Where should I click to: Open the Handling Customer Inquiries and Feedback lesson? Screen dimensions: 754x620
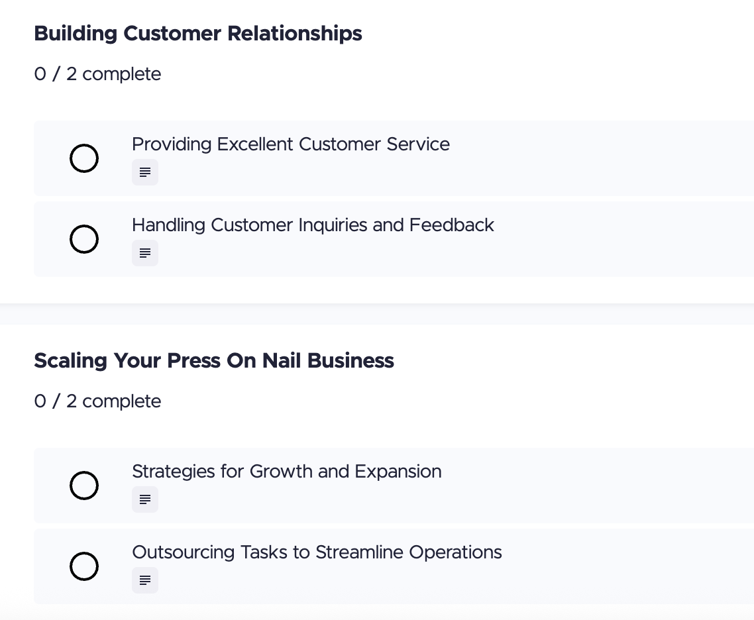pos(313,225)
